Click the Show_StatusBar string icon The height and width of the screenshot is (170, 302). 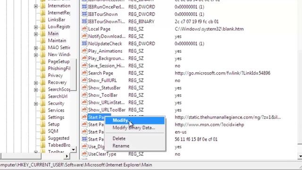(x=84, y=88)
